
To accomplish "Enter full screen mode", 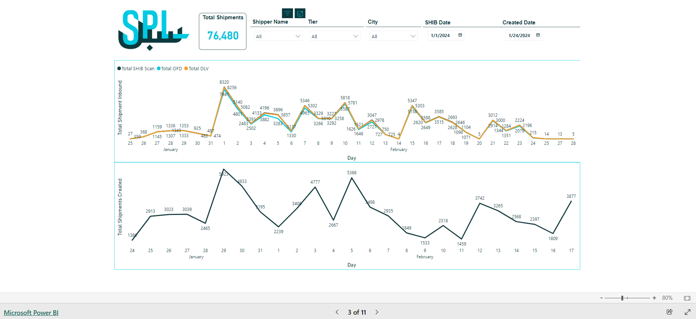I will point(688,312).
